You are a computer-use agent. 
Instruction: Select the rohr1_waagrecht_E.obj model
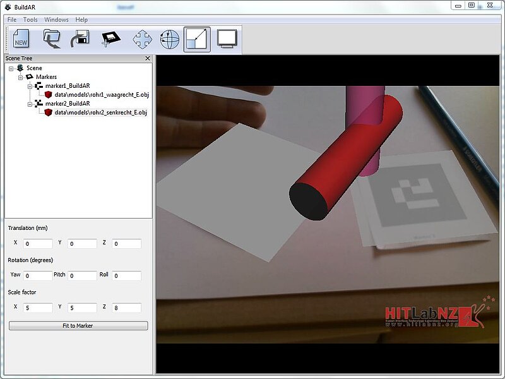[100, 95]
